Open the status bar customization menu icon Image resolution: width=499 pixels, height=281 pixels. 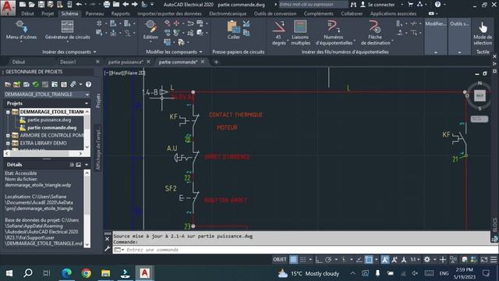pos(494,260)
